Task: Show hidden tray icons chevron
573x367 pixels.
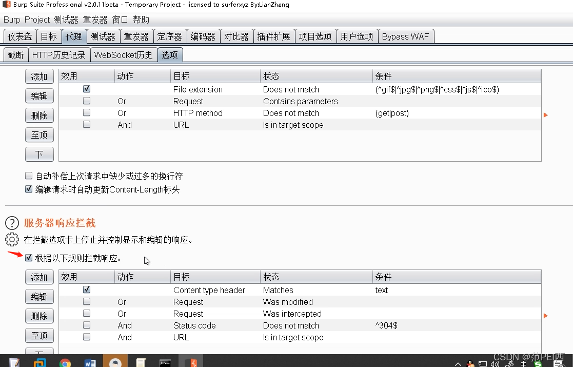Action: [x=458, y=364]
